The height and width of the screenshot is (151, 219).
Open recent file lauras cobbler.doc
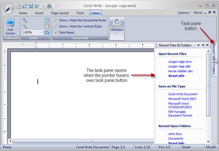tap(180, 71)
